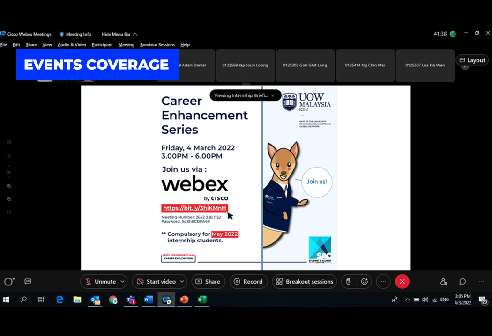Expand the Unmute audio options arrow
The width and height of the screenshot is (492, 336).
click(122, 281)
